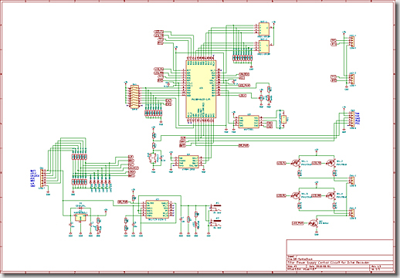Screen dimensions: 400x278
Task: Select the lower-right transistor in the transistor group
Action: point(331,196)
